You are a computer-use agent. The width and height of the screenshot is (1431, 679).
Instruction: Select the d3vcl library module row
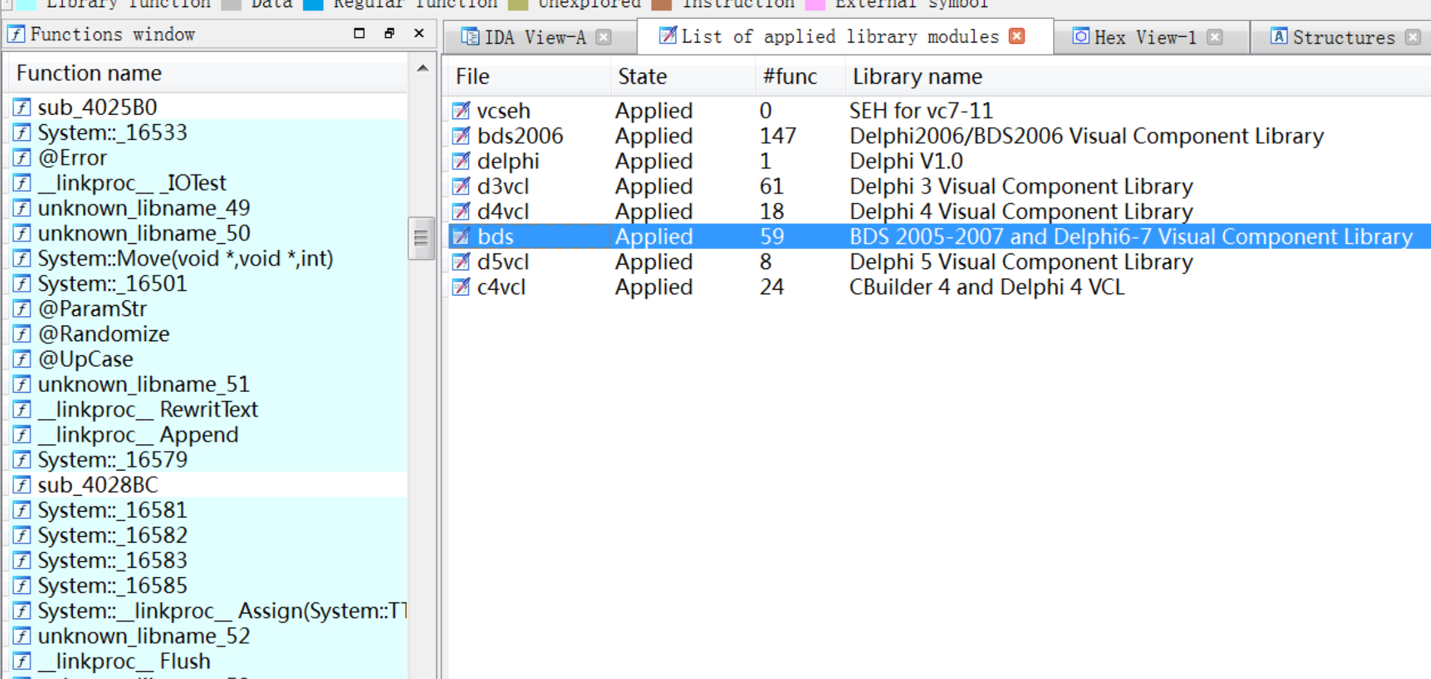[x=938, y=186]
